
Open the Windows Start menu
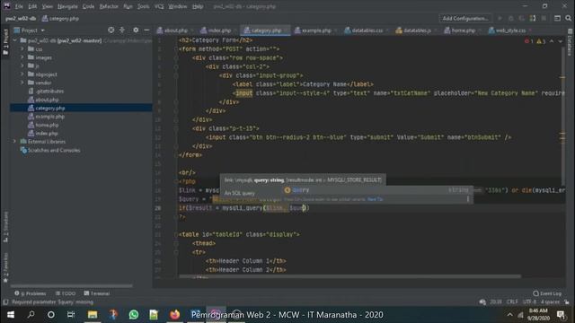pos(11,315)
